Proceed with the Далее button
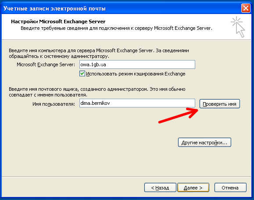Viewport: 254px width, 200px height. click(x=193, y=188)
